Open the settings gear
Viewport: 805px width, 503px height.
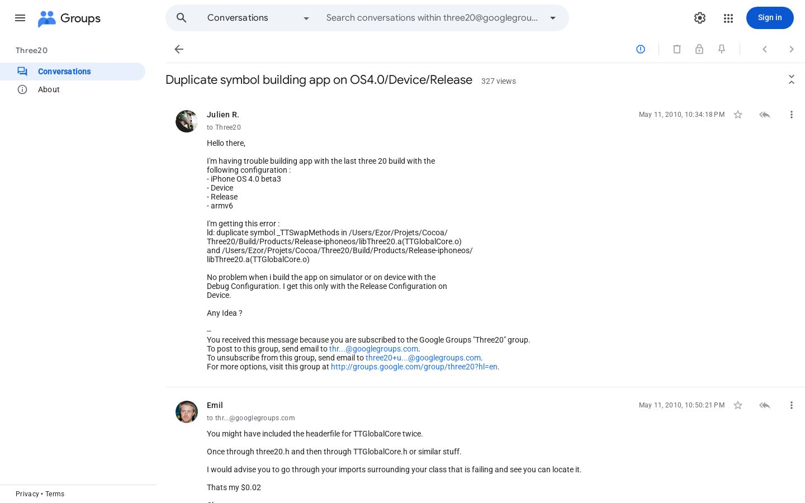700,18
